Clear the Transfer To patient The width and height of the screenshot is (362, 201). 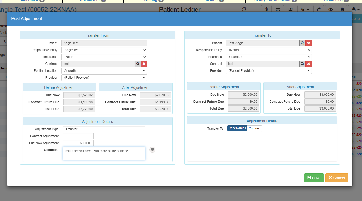pos(309,43)
